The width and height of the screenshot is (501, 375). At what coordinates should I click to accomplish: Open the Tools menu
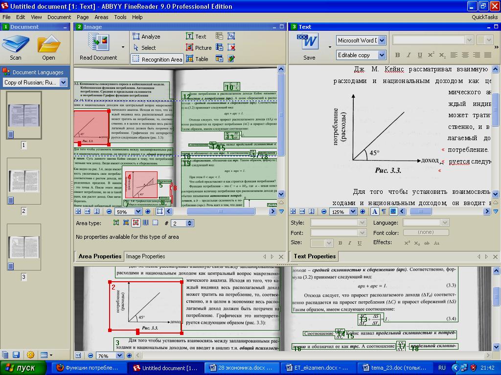(120, 17)
